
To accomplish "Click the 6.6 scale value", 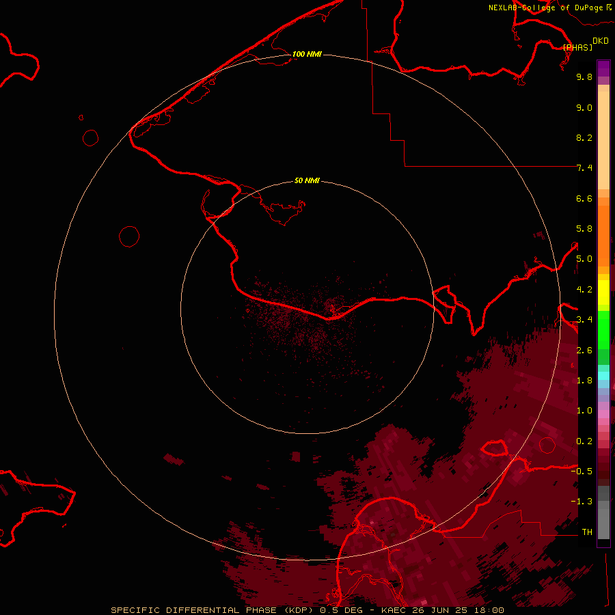I will tap(584, 198).
